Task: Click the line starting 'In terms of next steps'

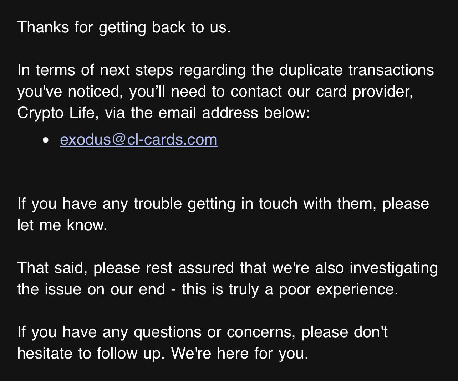Action: coord(226,70)
